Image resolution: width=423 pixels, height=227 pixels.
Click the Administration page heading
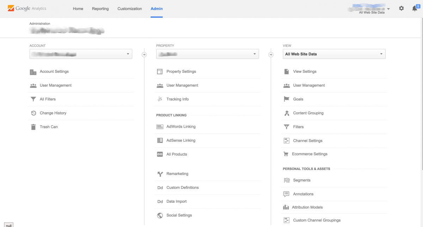(x=40, y=24)
